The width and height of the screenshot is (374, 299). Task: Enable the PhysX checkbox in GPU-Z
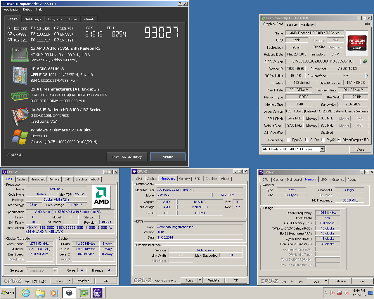pyautogui.click(x=323, y=140)
